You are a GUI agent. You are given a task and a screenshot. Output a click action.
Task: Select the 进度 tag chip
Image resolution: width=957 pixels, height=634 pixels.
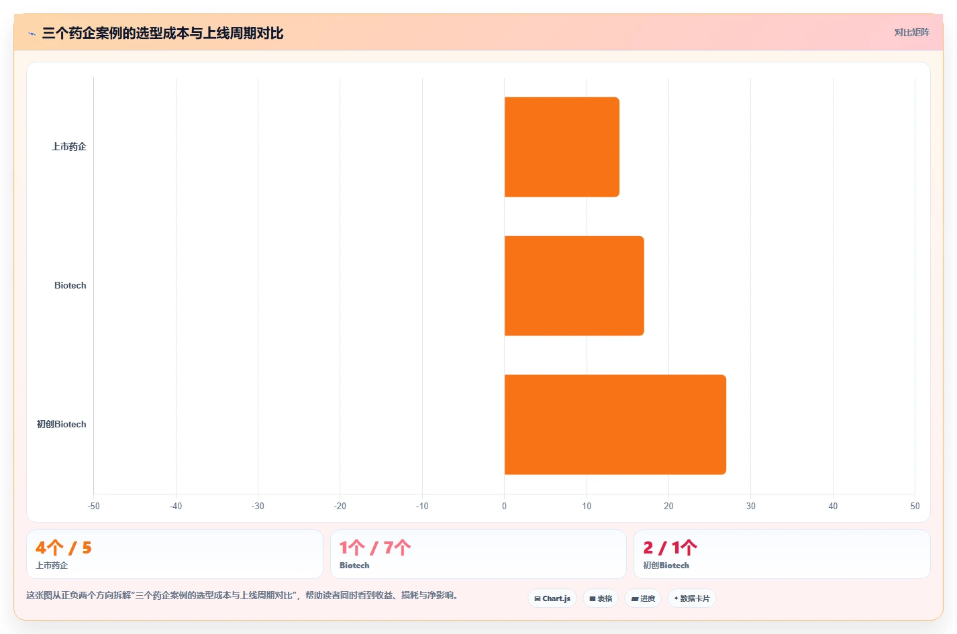click(643, 598)
